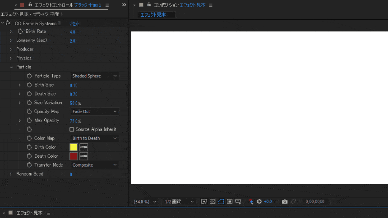Viewport: 388px width, 218px height.
Task: Click the Death Size value 0.75
Action: coord(74,94)
